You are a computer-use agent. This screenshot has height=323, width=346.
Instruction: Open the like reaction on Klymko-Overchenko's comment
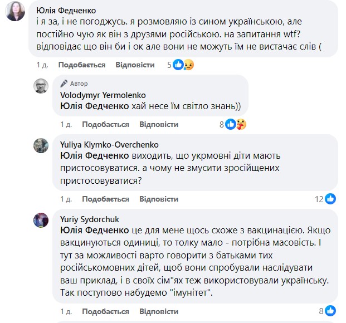pos(330,199)
